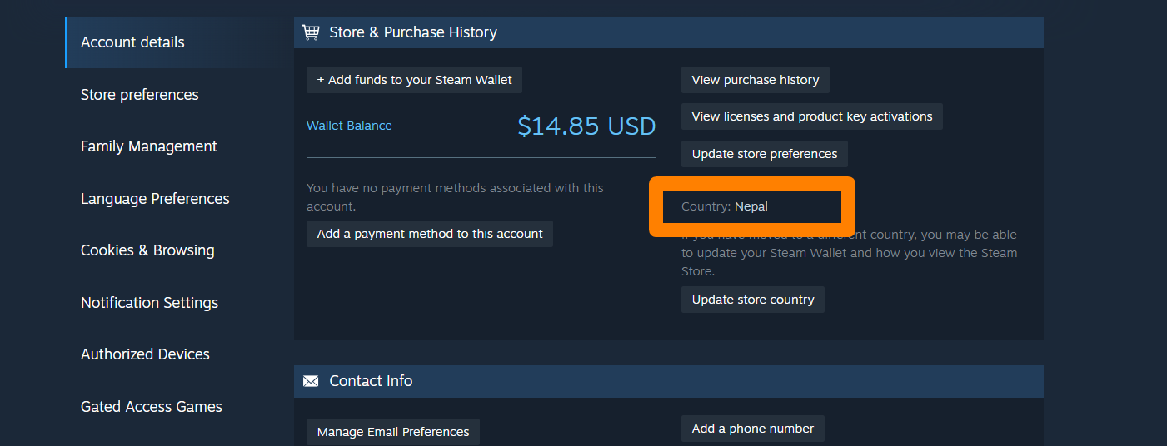
Task: Click the highlighted Country: Nepal text
Action: (x=725, y=206)
